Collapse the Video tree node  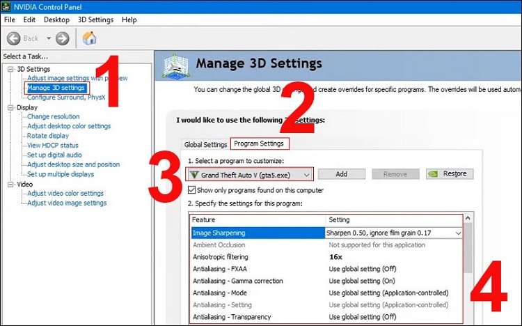point(10,184)
